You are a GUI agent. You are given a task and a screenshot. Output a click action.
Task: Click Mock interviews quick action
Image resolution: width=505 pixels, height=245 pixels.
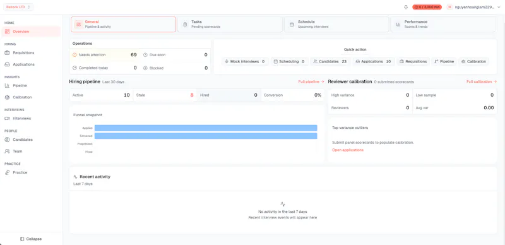coord(245,61)
